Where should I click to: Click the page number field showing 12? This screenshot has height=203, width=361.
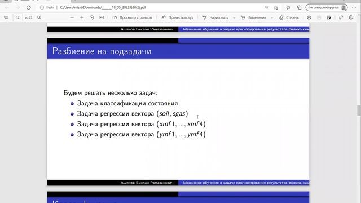[17, 17]
